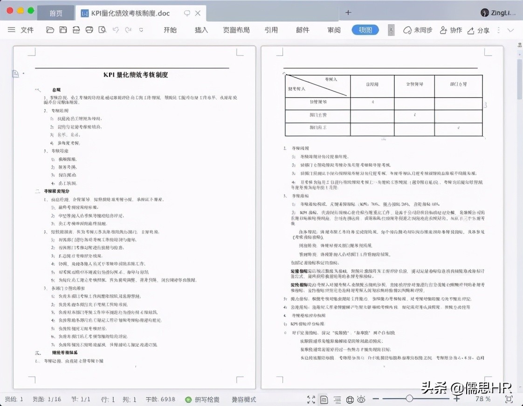Image resolution: width=523 pixels, height=406 pixels.
Task: Expand the quick access toolbar customization arrow
Action: [x=141, y=29]
